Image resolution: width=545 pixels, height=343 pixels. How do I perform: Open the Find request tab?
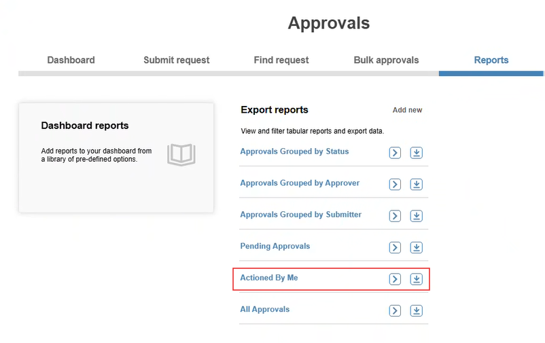(x=281, y=60)
